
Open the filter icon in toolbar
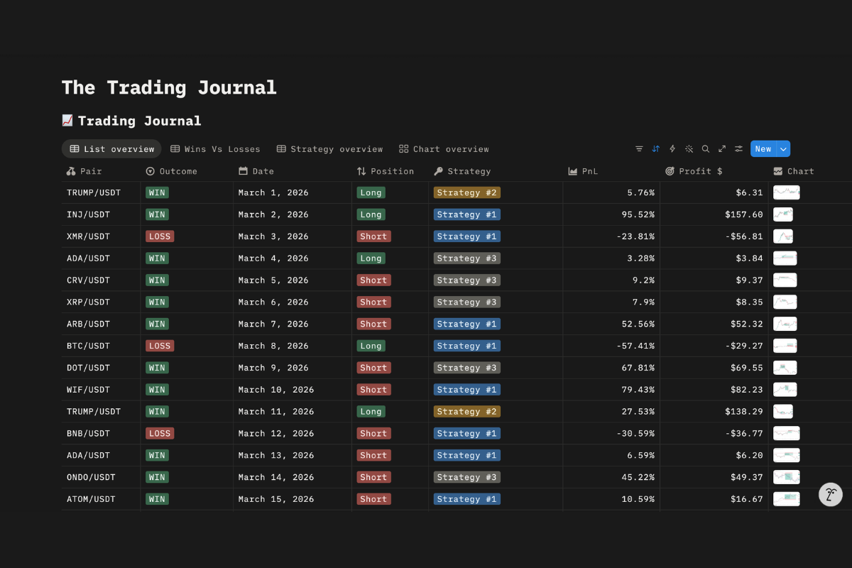point(639,149)
